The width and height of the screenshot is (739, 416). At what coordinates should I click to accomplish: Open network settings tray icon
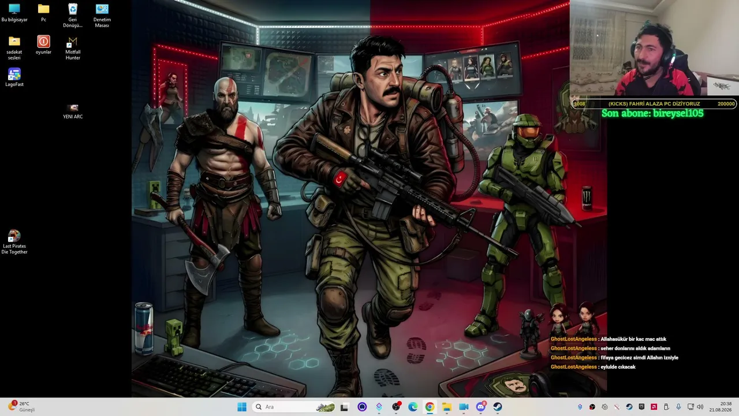coord(691,407)
